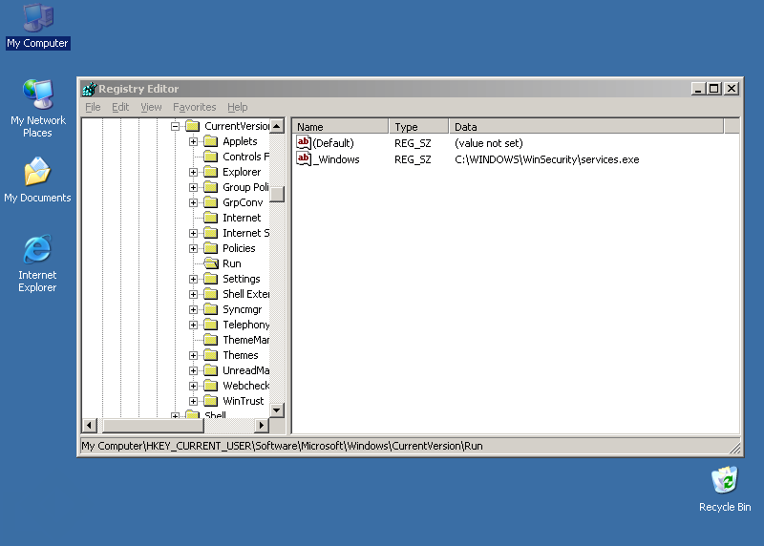Click the Applets folder icon
Screen dimensions: 764x546
pyautogui.click(x=210, y=141)
